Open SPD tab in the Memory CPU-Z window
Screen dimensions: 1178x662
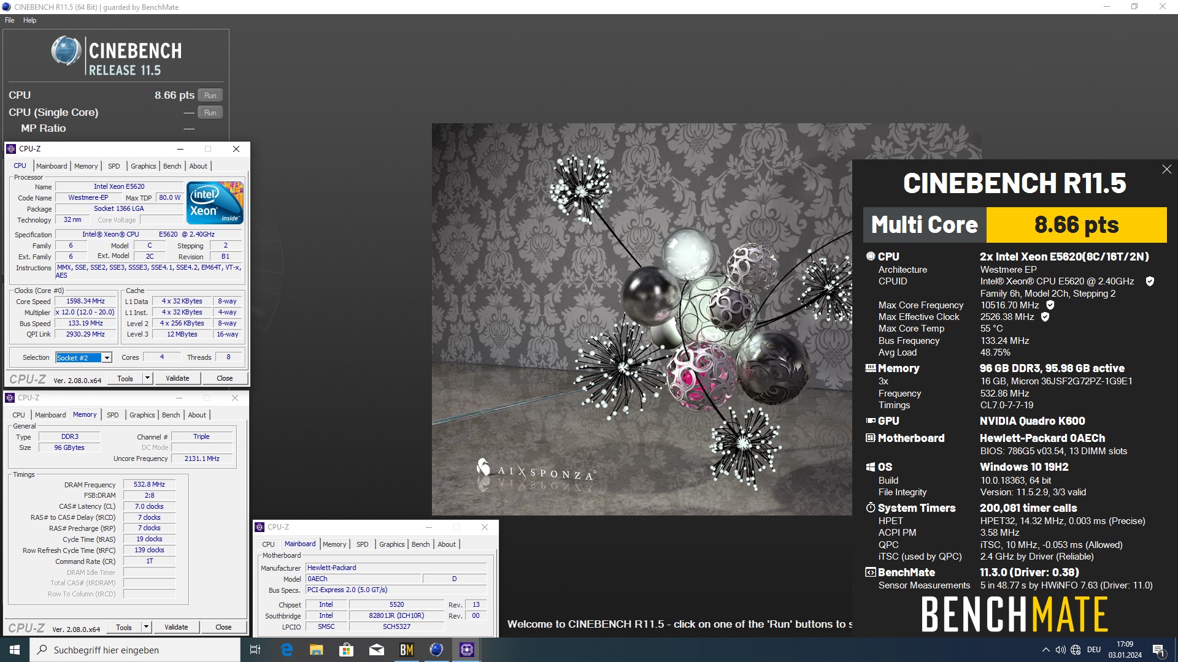coord(113,415)
